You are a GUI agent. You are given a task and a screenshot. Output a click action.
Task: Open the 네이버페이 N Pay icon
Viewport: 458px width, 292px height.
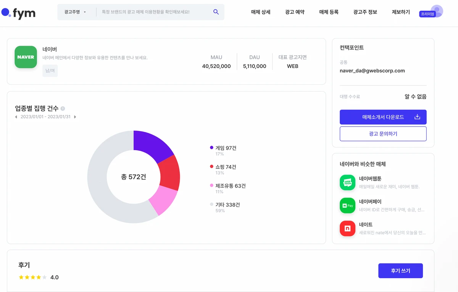[x=347, y=205]
